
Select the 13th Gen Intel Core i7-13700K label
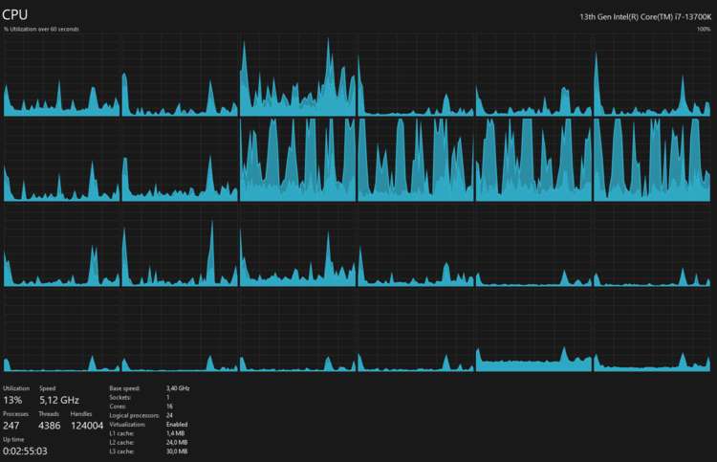[645, 17]
